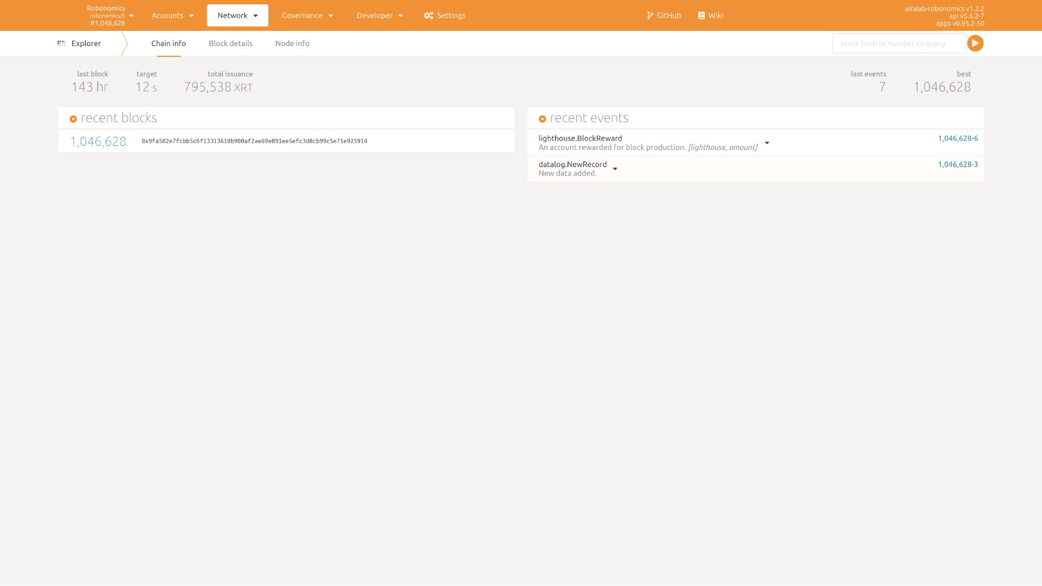
Task: Click the GitHub fork icon
Action: (649, 16)
